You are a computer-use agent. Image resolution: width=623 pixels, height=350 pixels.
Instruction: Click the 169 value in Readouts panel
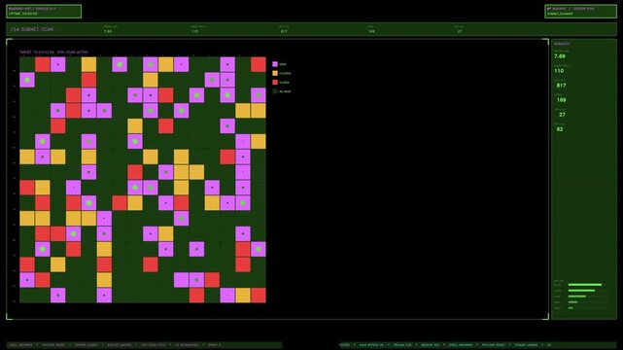(x=561, y=100)
